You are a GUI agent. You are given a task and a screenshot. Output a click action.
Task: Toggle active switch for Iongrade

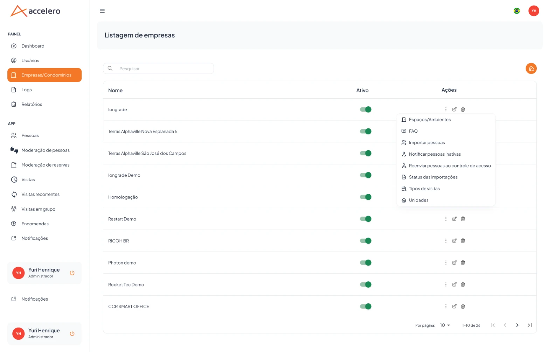click(366, 110)
